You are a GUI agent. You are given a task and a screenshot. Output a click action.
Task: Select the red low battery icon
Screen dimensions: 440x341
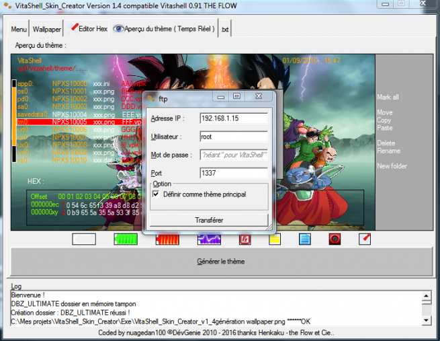tap(167, 239)
